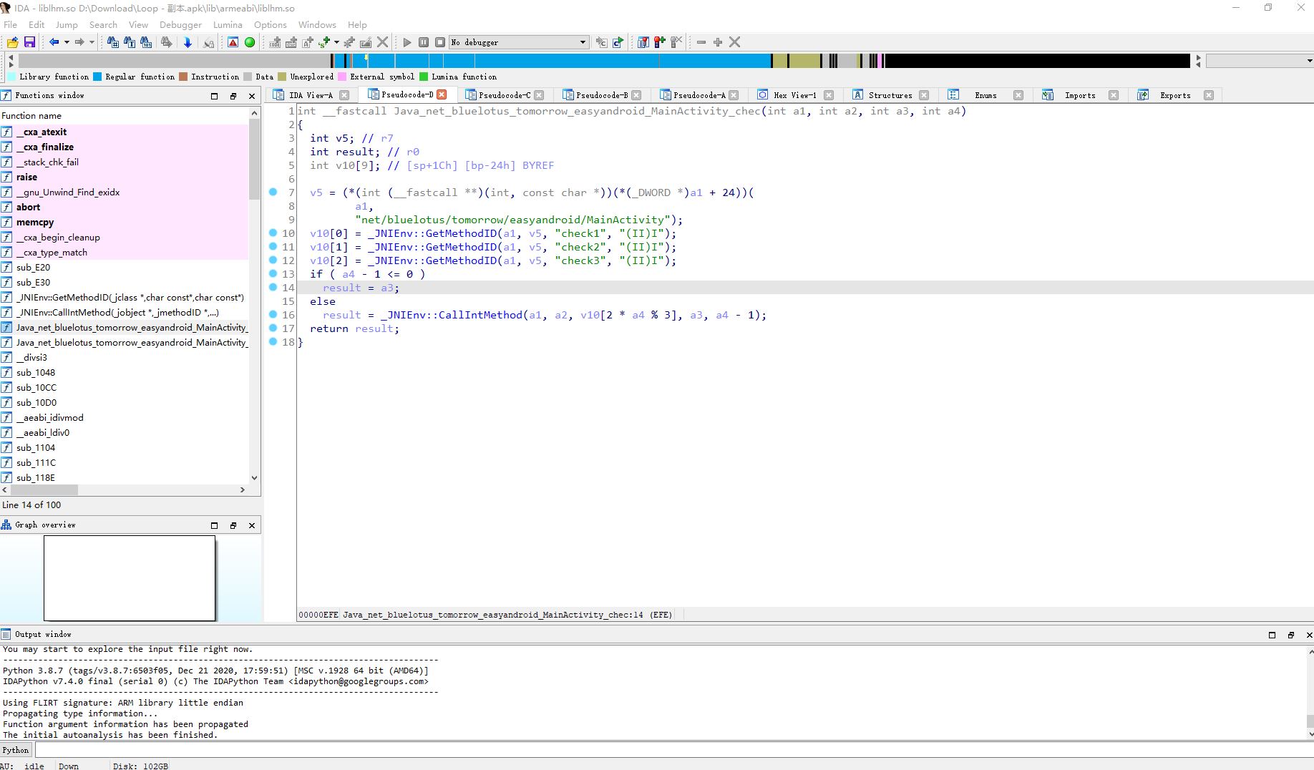Select the memcpy function row

tap(125, 223)
